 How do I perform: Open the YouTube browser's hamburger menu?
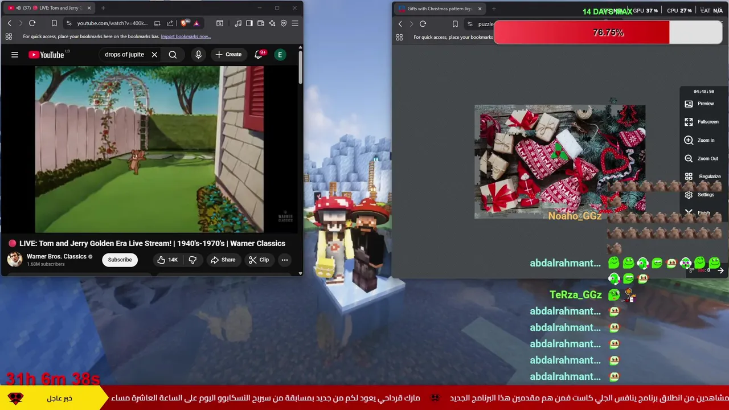(x=295, y=23)
